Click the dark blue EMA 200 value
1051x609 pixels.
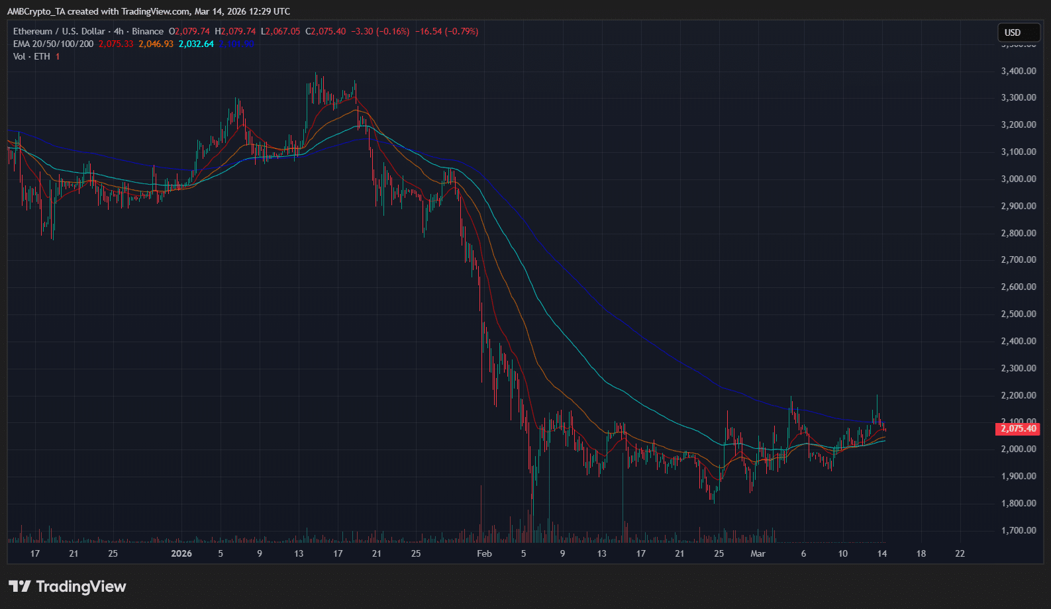(236, 44)
